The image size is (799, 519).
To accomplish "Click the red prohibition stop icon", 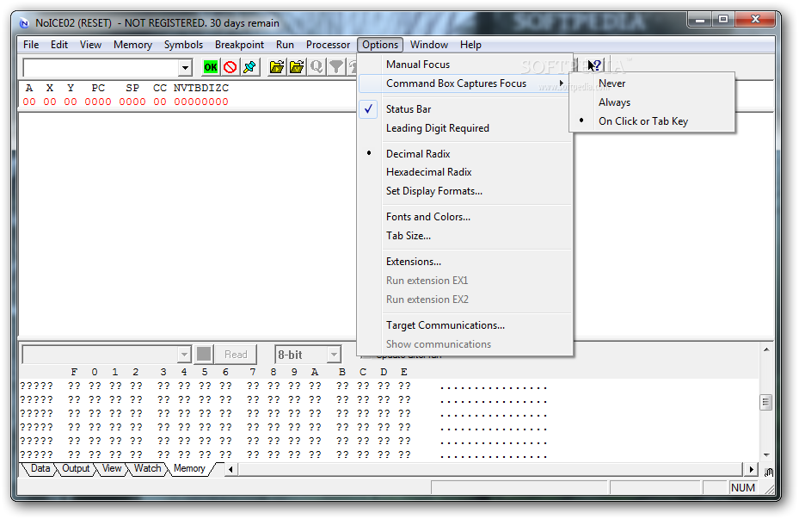I will pyautogui.click(x=230, y=67).
